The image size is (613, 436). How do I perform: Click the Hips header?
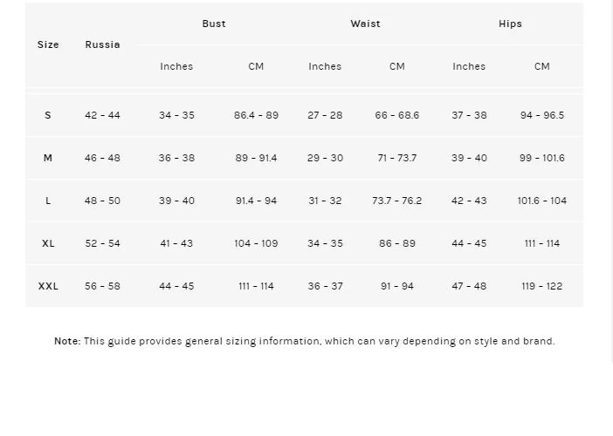coord(510,24)
